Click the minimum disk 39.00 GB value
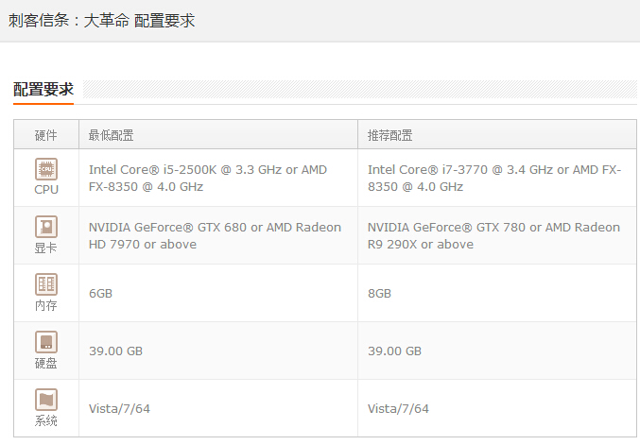This screenshot has height=445, width=640. pos(115,351)
